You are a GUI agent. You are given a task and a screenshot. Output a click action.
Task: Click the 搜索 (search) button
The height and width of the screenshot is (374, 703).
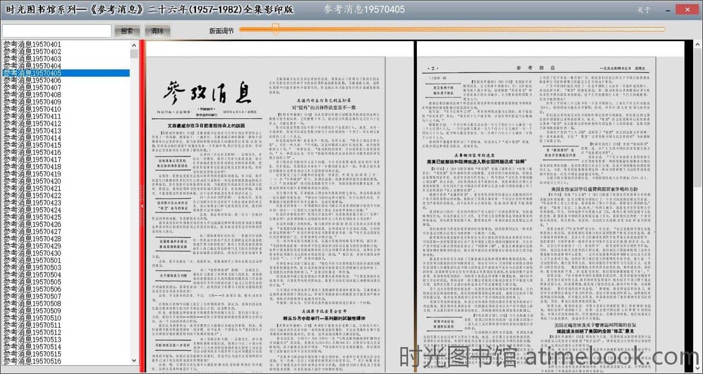(127, 31)
